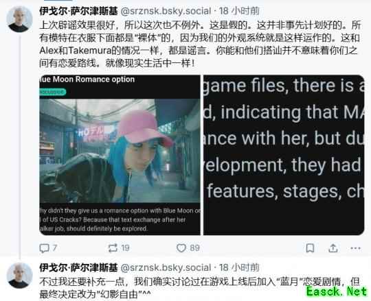This screenshot has width=371, height=301.
Task: Repost the first post via repost icon
Action: pyautogui.click(x=113, y=248)
